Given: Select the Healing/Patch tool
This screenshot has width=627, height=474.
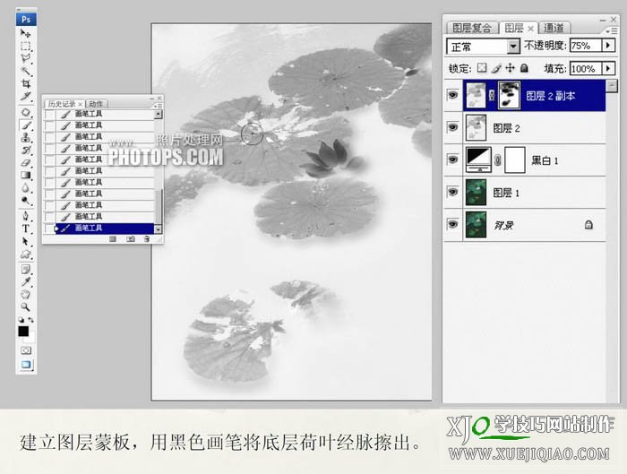Looking at the screenshot, I should [x=26, y=112].
